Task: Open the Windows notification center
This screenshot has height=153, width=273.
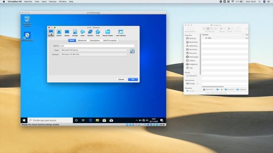Action: 162,120
